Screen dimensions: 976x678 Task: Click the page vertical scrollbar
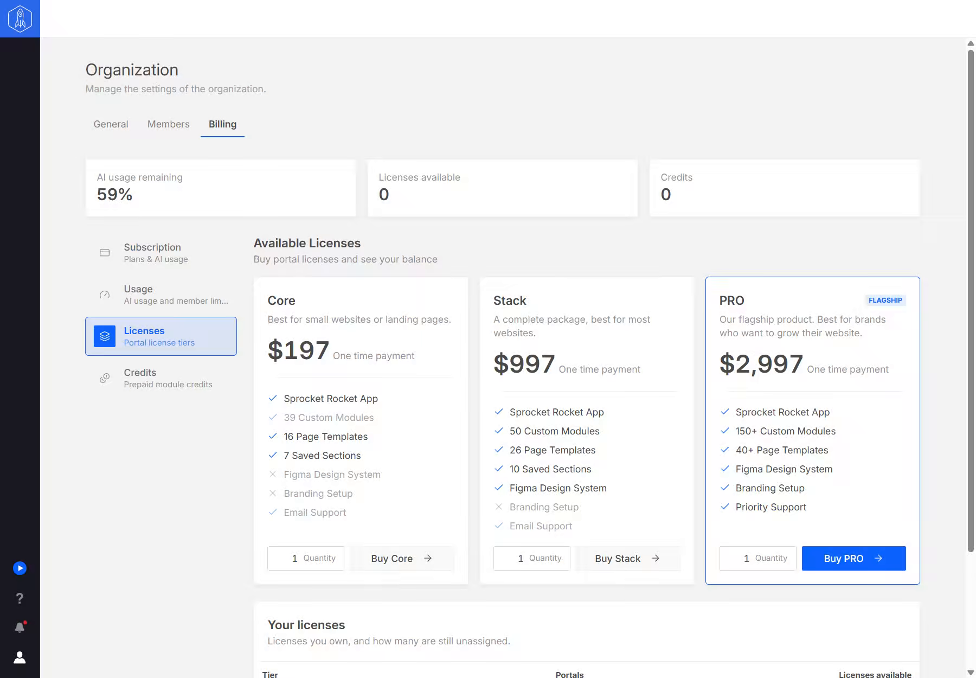click(x=971, y=301)
